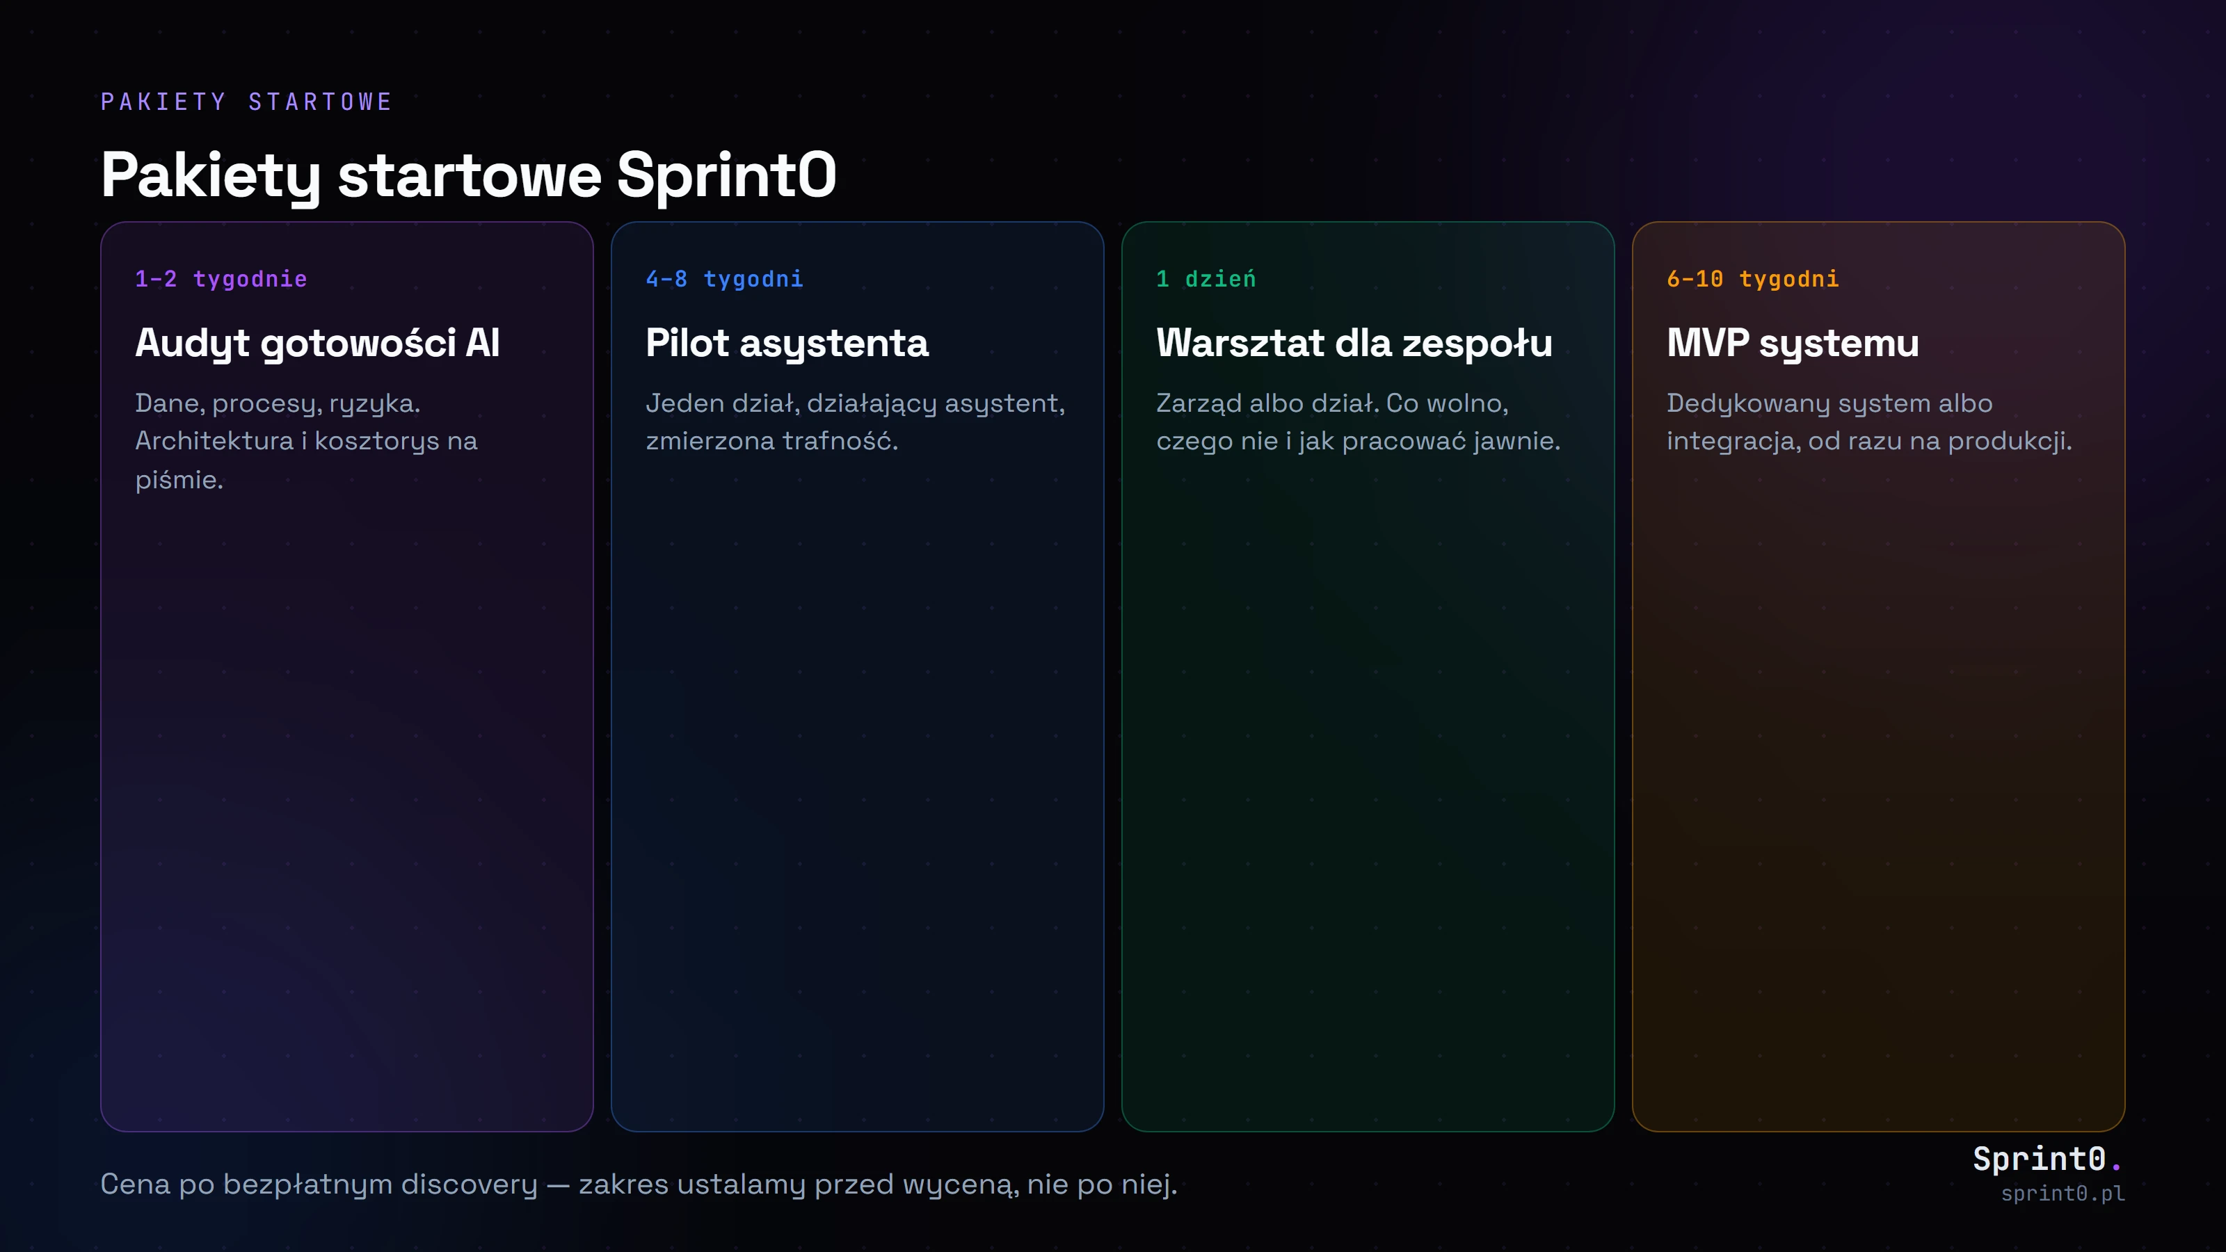2226x1252 pixels.
Task: Click the heading 'Pakiety startowe Sprint0'
Action: coord(468,175)
